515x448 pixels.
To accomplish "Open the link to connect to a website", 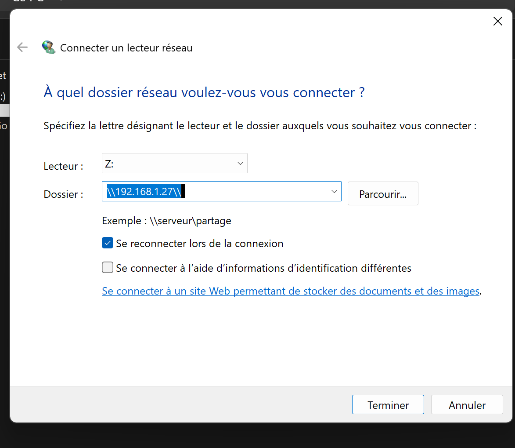I will click(290, 291).
